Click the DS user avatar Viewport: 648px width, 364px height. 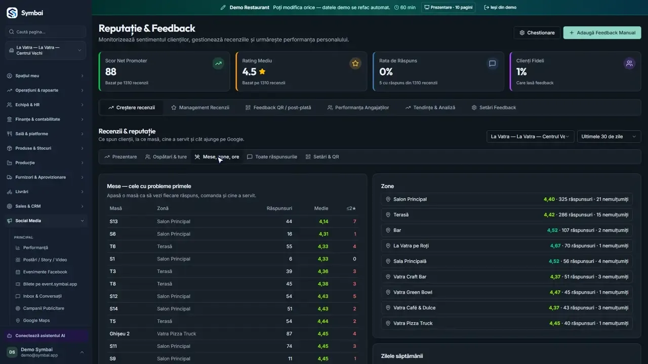coord(12,352)
